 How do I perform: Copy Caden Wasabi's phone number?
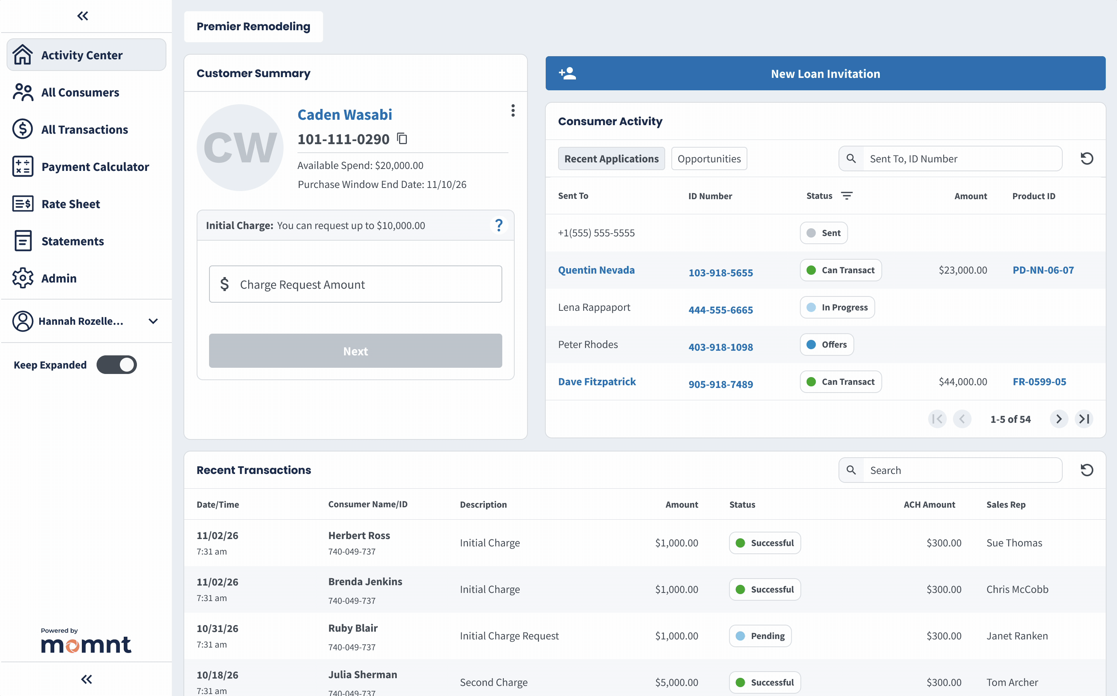402,139
